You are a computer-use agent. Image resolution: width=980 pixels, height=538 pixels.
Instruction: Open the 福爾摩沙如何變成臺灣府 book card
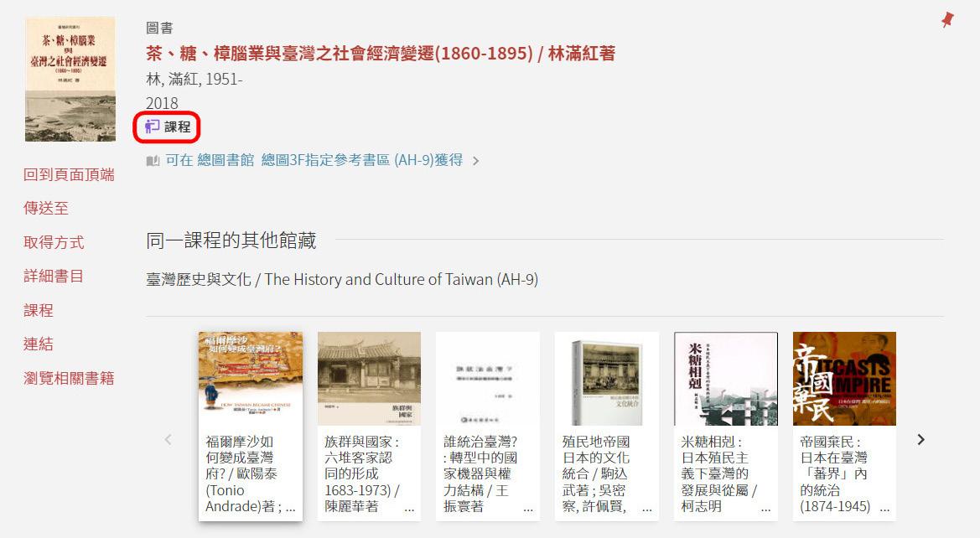(x=251, y=427)
